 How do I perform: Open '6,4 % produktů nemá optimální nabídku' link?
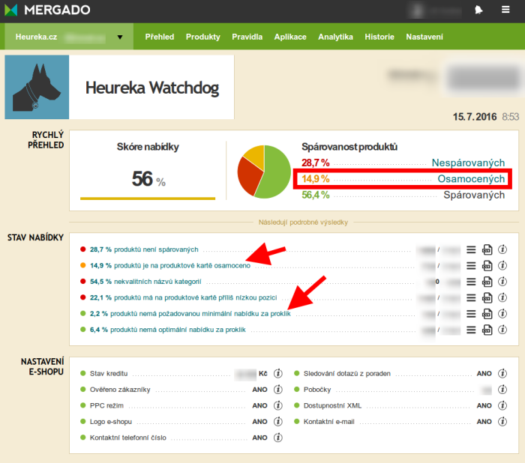tap(168, 330)
